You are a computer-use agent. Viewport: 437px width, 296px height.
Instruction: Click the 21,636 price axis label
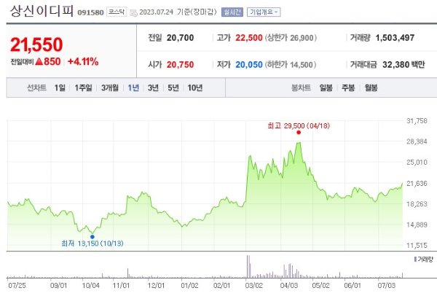point(417,183)
